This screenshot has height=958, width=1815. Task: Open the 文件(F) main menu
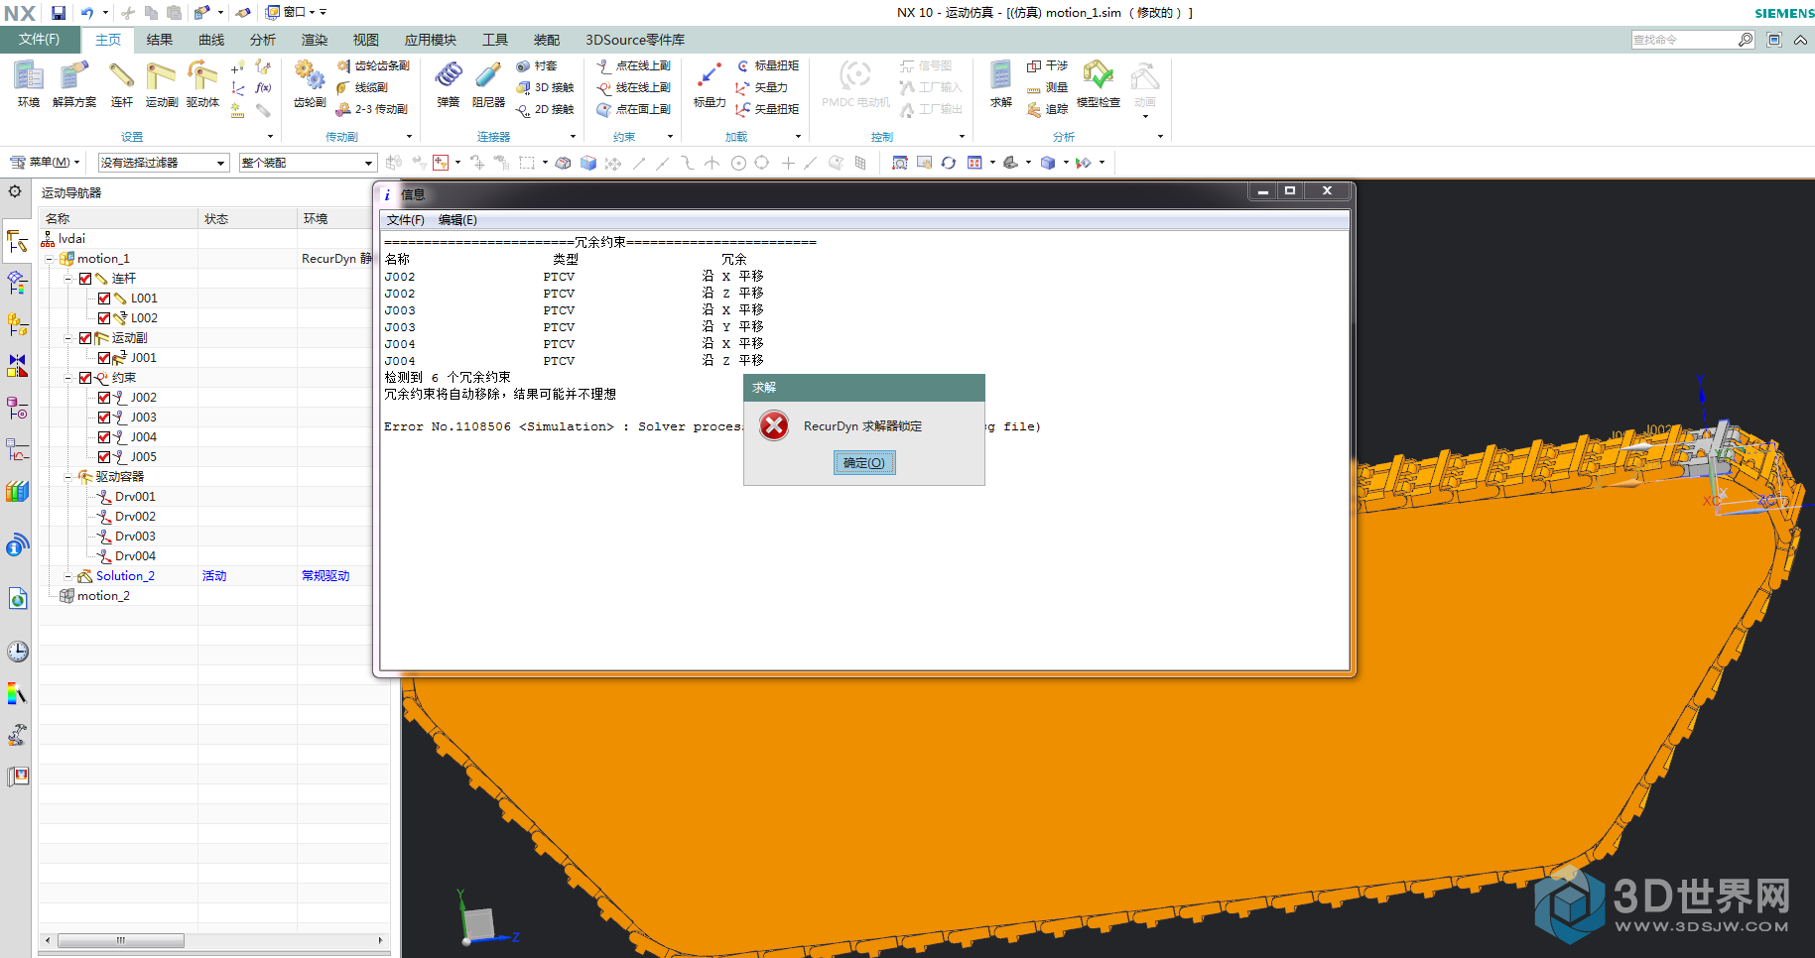point(40,40)
